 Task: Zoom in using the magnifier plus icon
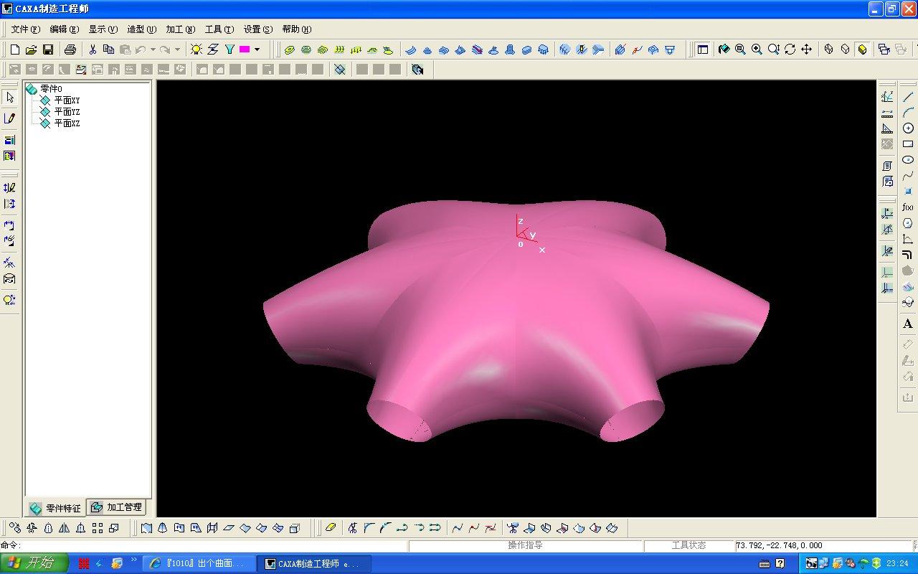coord(757,50)
